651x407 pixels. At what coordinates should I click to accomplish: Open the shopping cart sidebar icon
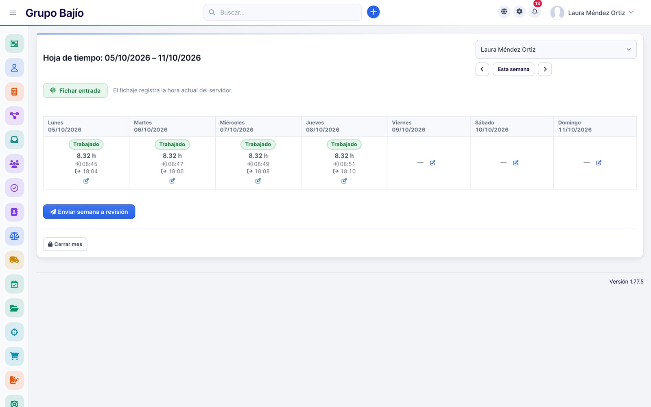click(14, 356)
